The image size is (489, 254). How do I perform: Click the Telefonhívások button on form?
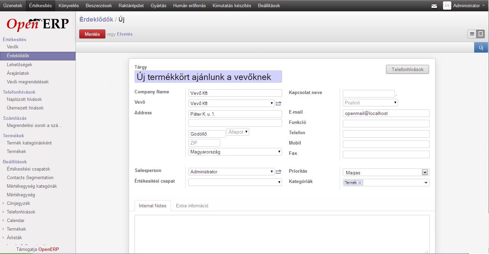[407, 69]
